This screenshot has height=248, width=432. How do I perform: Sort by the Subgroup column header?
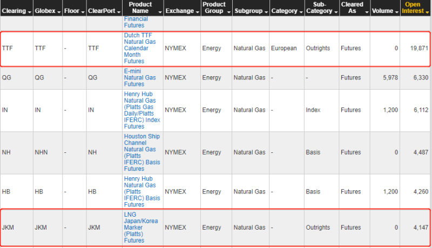click(251, 11)
